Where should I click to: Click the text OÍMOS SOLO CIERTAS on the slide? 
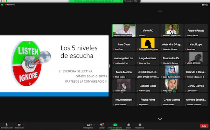coord(91,76)
